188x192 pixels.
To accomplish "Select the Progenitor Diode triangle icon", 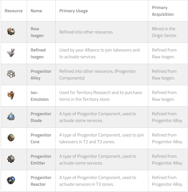I will 11,117.
